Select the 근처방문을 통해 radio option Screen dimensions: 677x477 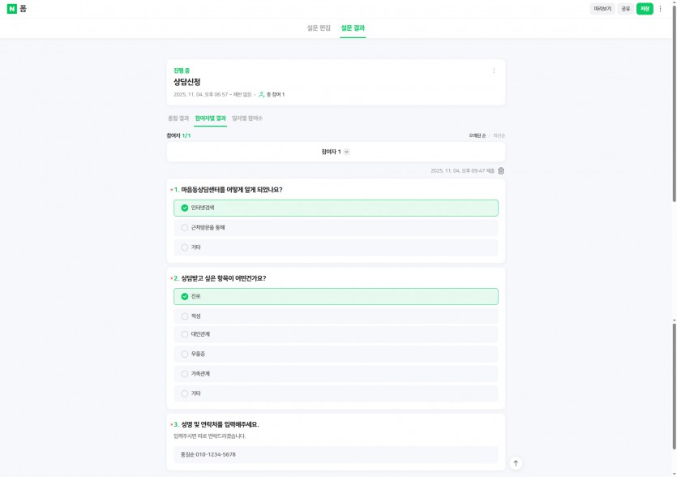[185, 228]
